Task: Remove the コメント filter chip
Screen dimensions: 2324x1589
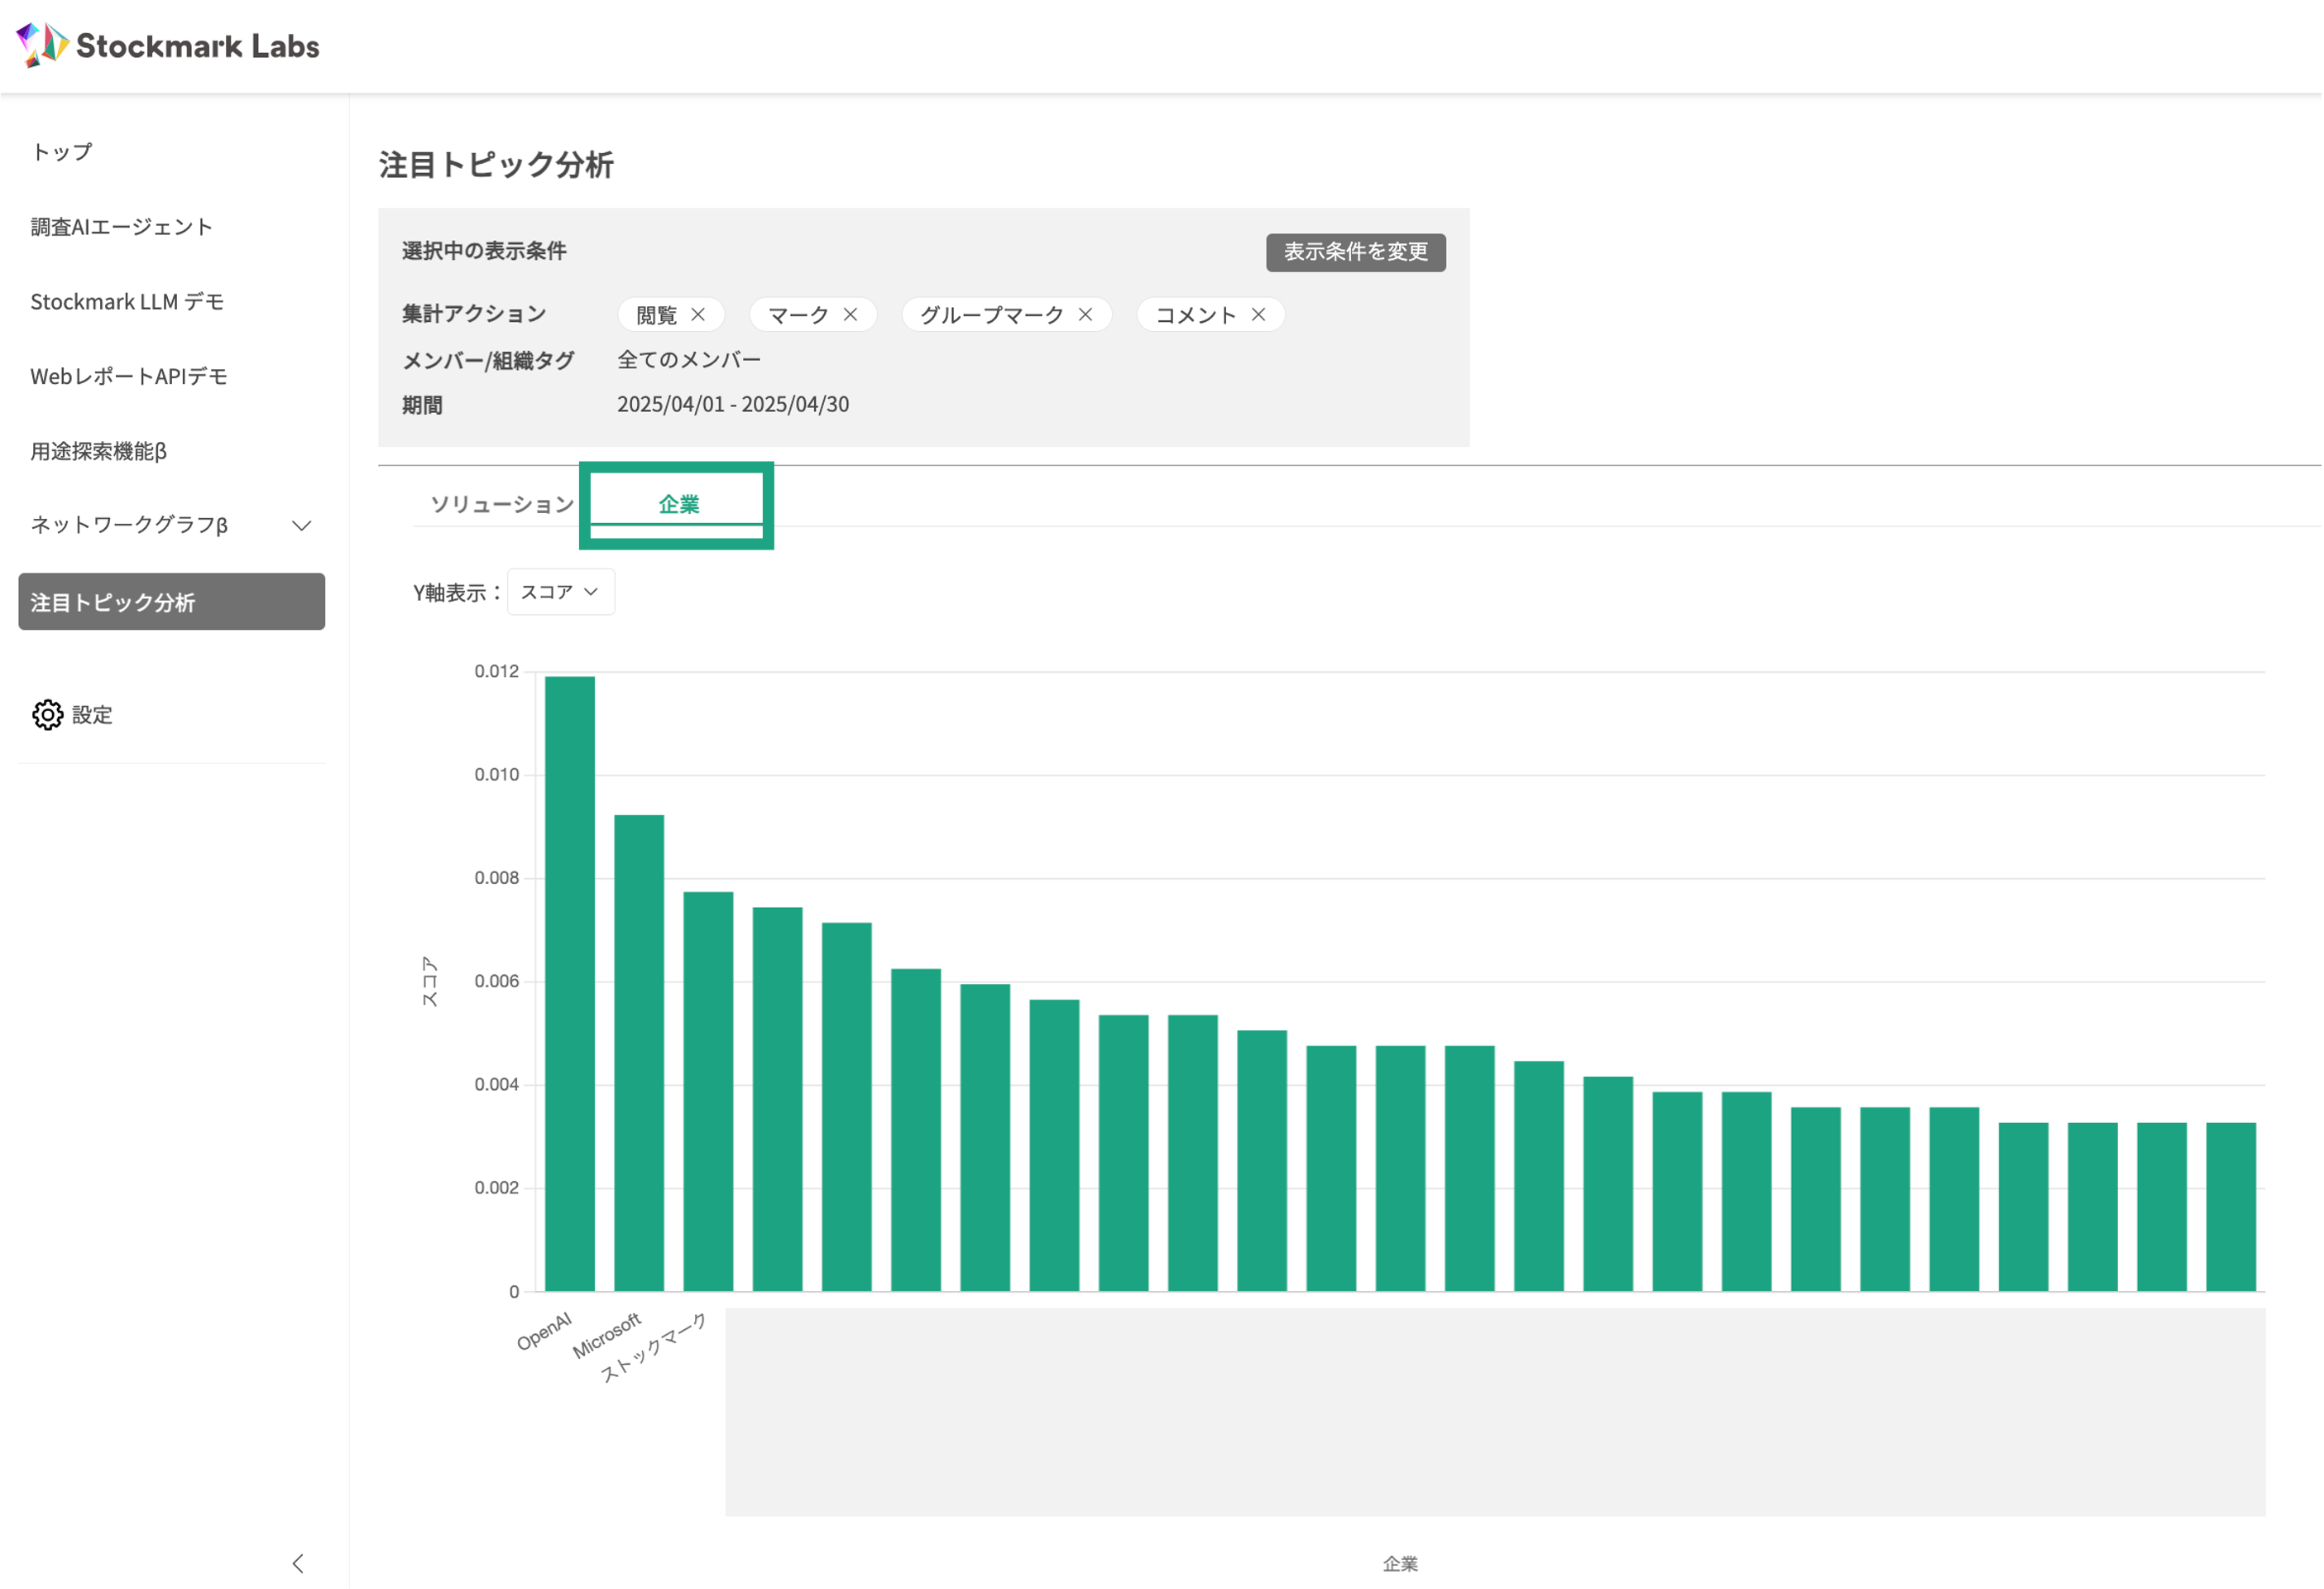Action: click(1258, 315)
